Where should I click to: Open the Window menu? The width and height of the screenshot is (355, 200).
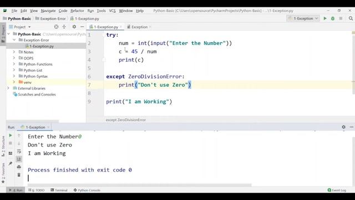(126, 11)
